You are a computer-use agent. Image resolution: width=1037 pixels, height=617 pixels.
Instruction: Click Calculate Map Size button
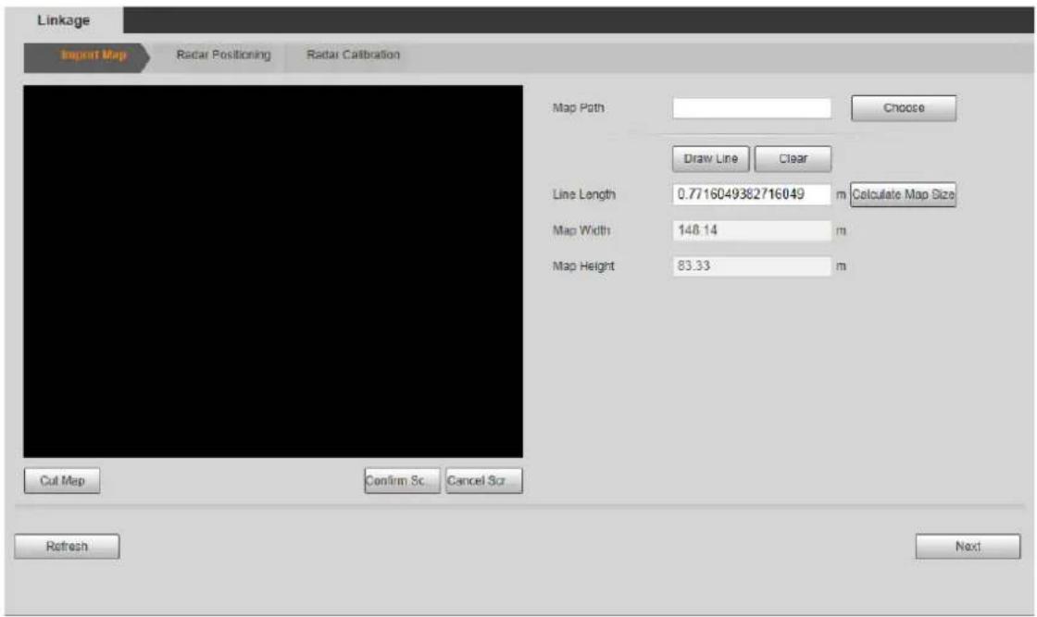pyautogui.click(x=903, y=195)
